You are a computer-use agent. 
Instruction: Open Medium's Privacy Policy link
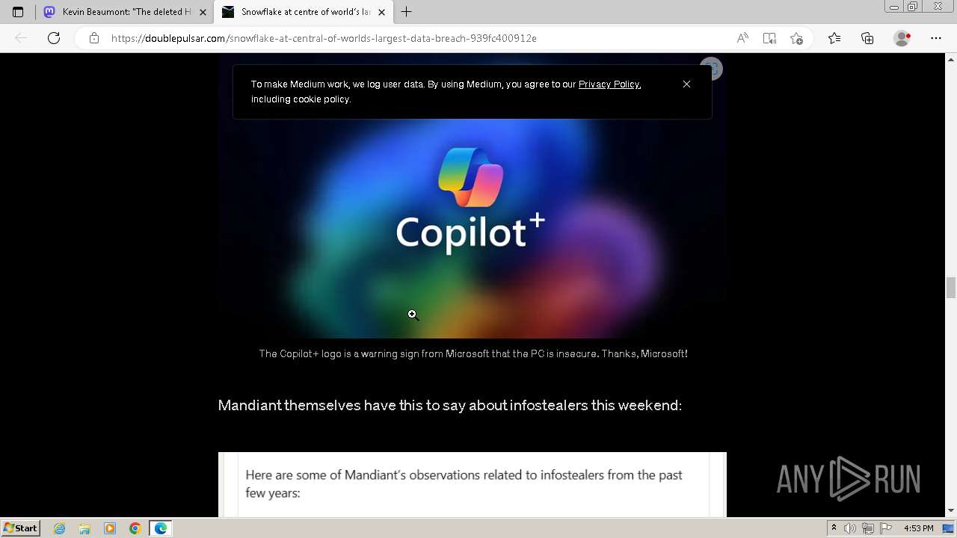pyautogui.click(x=609, y=84)
